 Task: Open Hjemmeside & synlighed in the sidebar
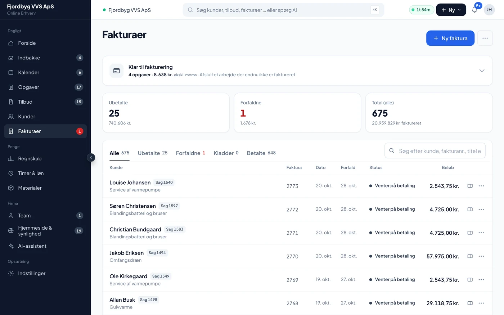click(45, 231)
